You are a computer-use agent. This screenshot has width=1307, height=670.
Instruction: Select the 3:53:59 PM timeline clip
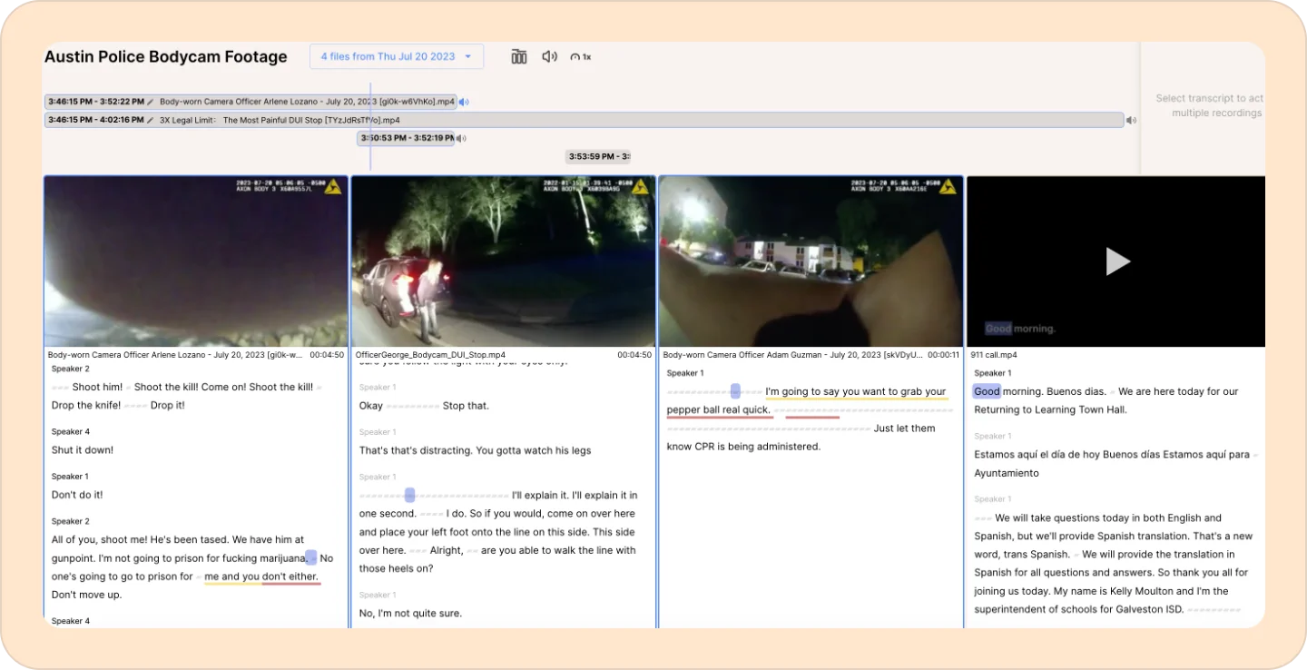[597, 156]
